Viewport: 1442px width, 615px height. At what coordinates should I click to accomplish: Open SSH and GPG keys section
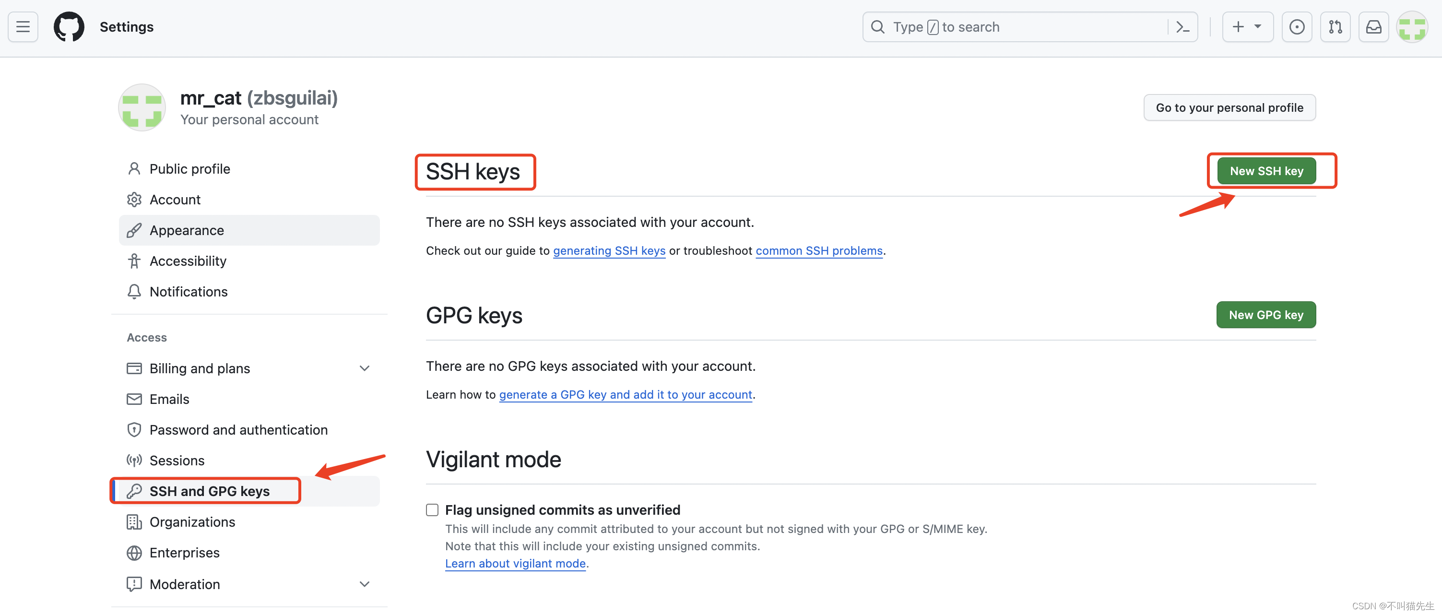[x=210, y=491]
